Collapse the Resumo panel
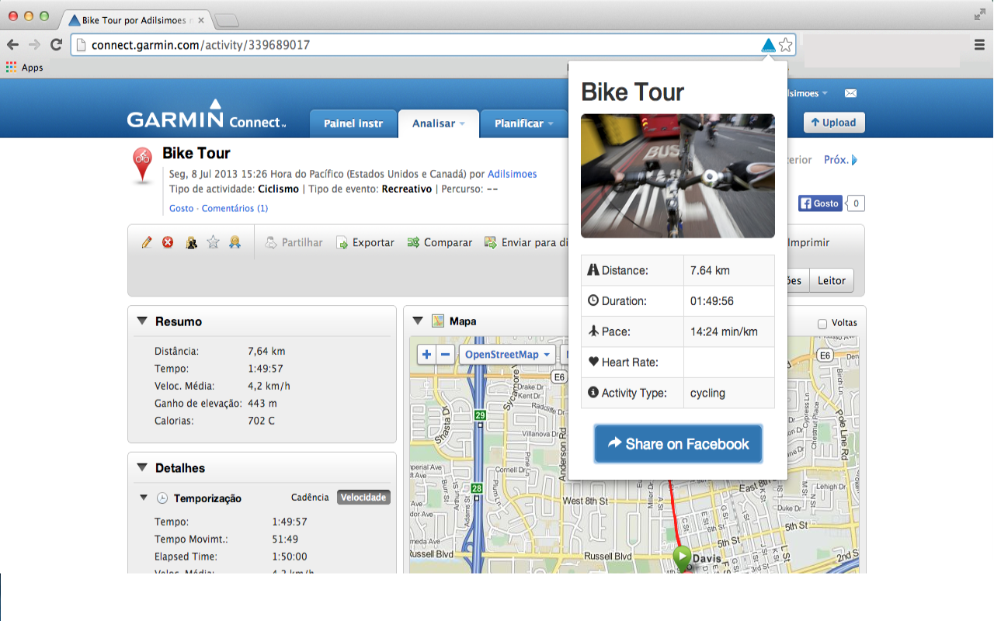The image size is (994, 621). point(142,321)
